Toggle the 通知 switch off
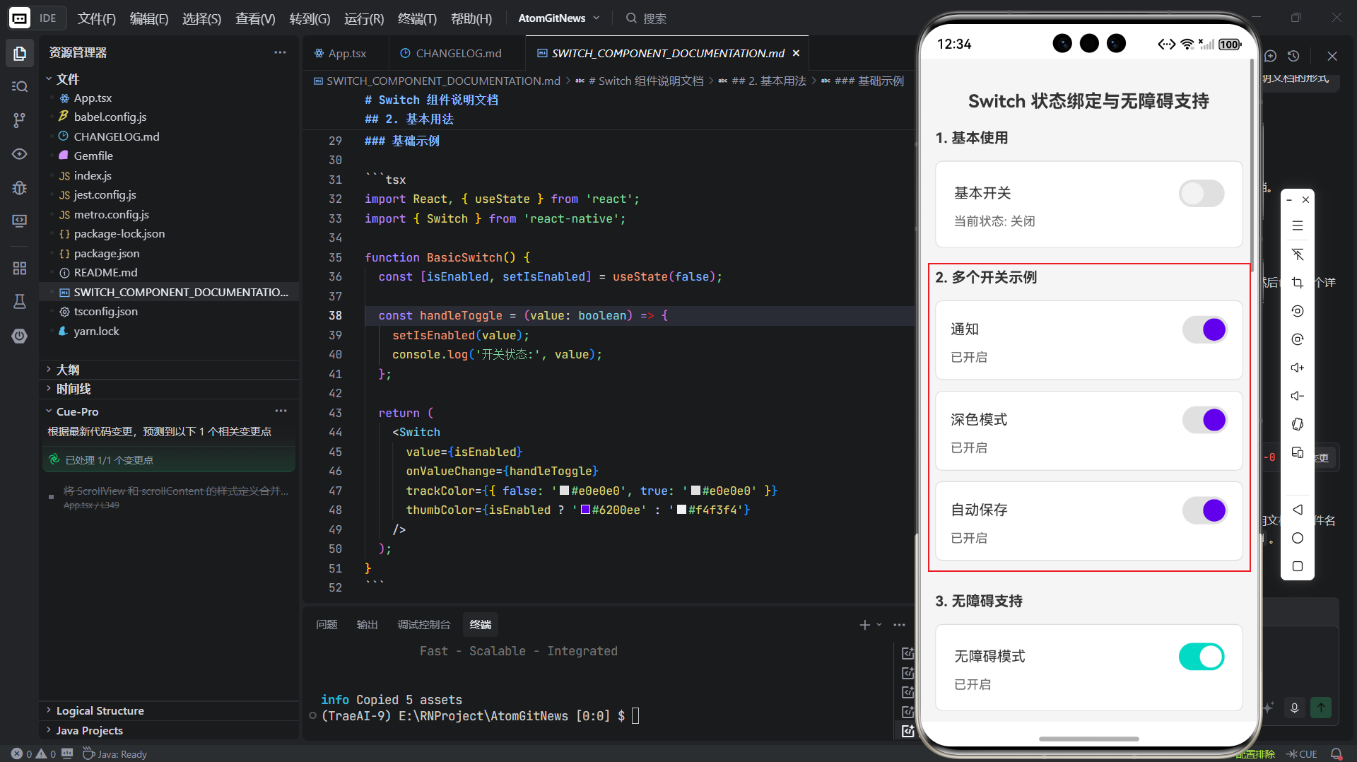The image size is (1357, 762). tap(1205, 329)
